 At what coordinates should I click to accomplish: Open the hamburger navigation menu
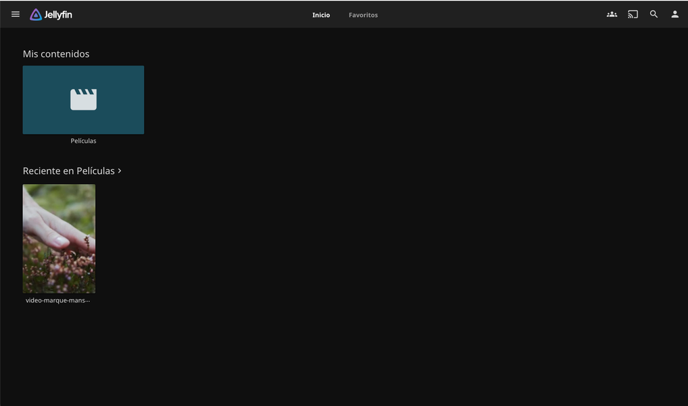[16, 14]
